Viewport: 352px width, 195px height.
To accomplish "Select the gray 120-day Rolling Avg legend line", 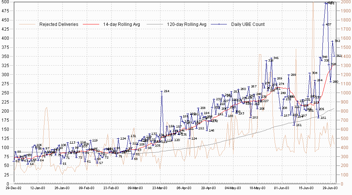I will (155, 24).
